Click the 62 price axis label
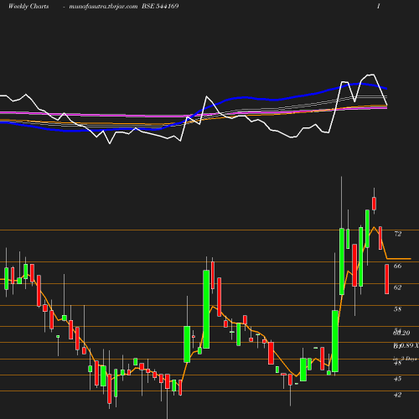This screenshot has height=419, width=419. point(398,287)
